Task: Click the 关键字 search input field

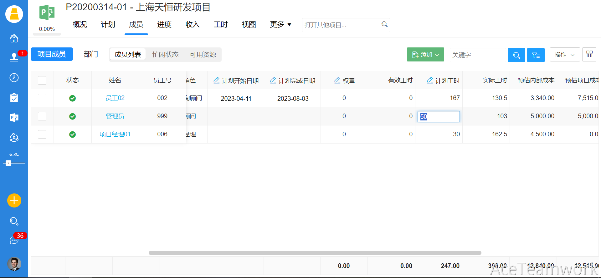Action: [477, 55]
